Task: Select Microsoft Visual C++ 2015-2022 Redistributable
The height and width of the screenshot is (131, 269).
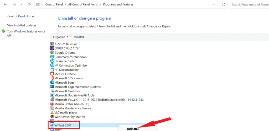Action: 99,100
